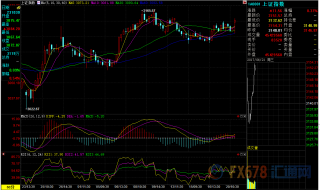
Task: Click the red dot icon left of RSI panel
Action: click(3, 154)
